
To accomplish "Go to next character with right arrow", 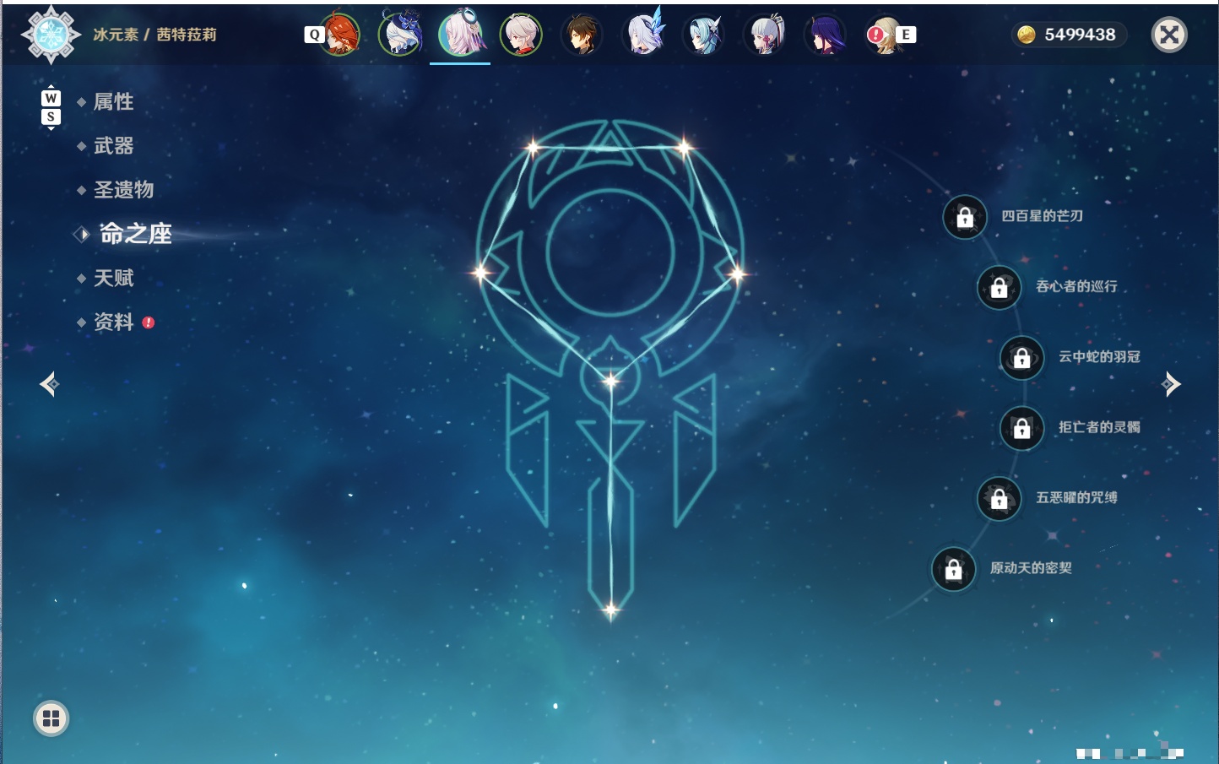I will (1171, 384).
